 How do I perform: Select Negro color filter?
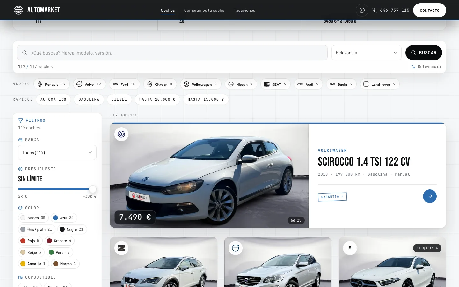point(72,229)
